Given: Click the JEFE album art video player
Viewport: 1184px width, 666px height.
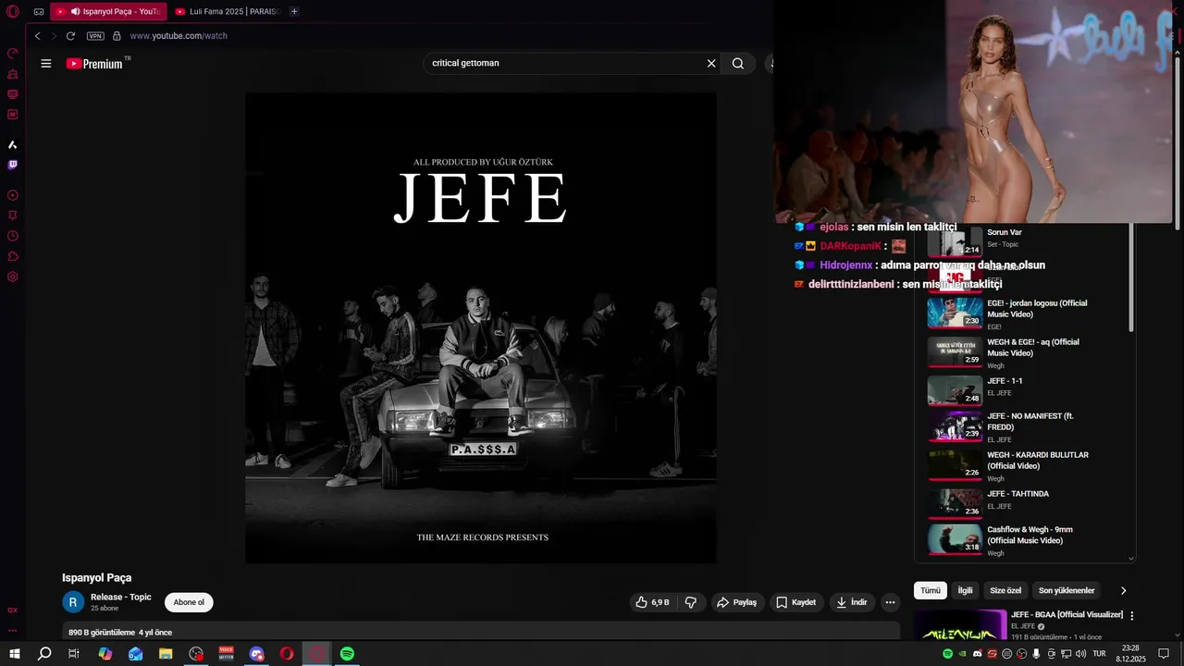Looking at the screenshot, I should [481, 327].
